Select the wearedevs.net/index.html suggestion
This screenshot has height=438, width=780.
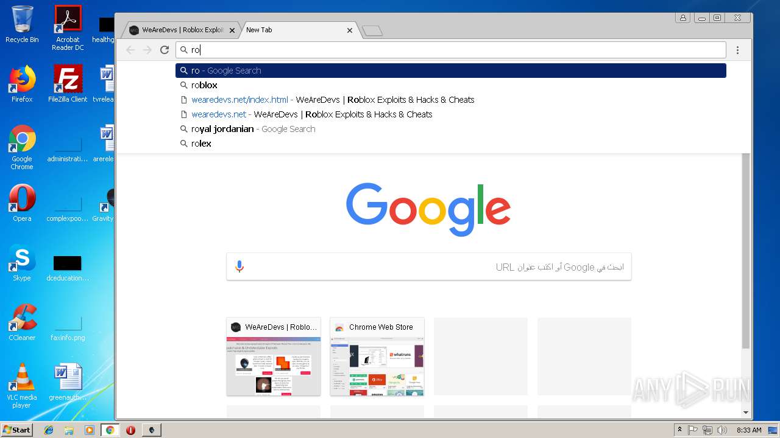click(451, 100)
